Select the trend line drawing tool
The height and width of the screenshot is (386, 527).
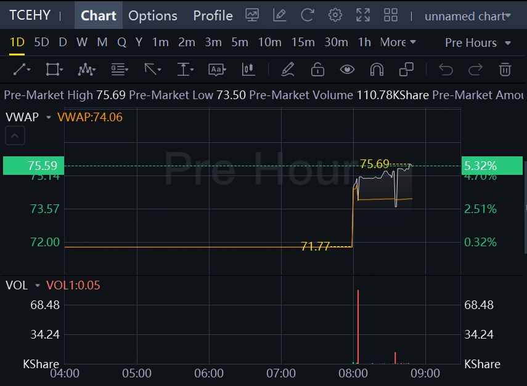point(22,70)
